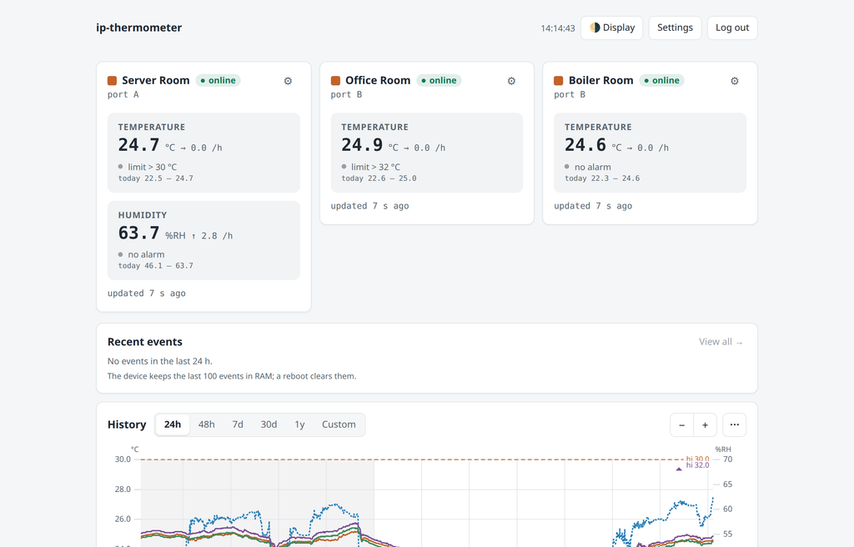
Task: Click the Office Room orange color swatch
Action: pyautogui.click(x=335, y=81)
